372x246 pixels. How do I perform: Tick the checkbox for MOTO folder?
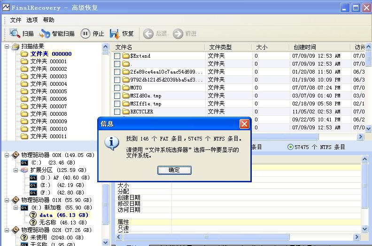(x=117, y=88)
